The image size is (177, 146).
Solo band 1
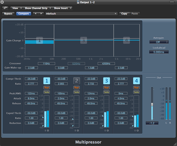click(x=47, y=92)
